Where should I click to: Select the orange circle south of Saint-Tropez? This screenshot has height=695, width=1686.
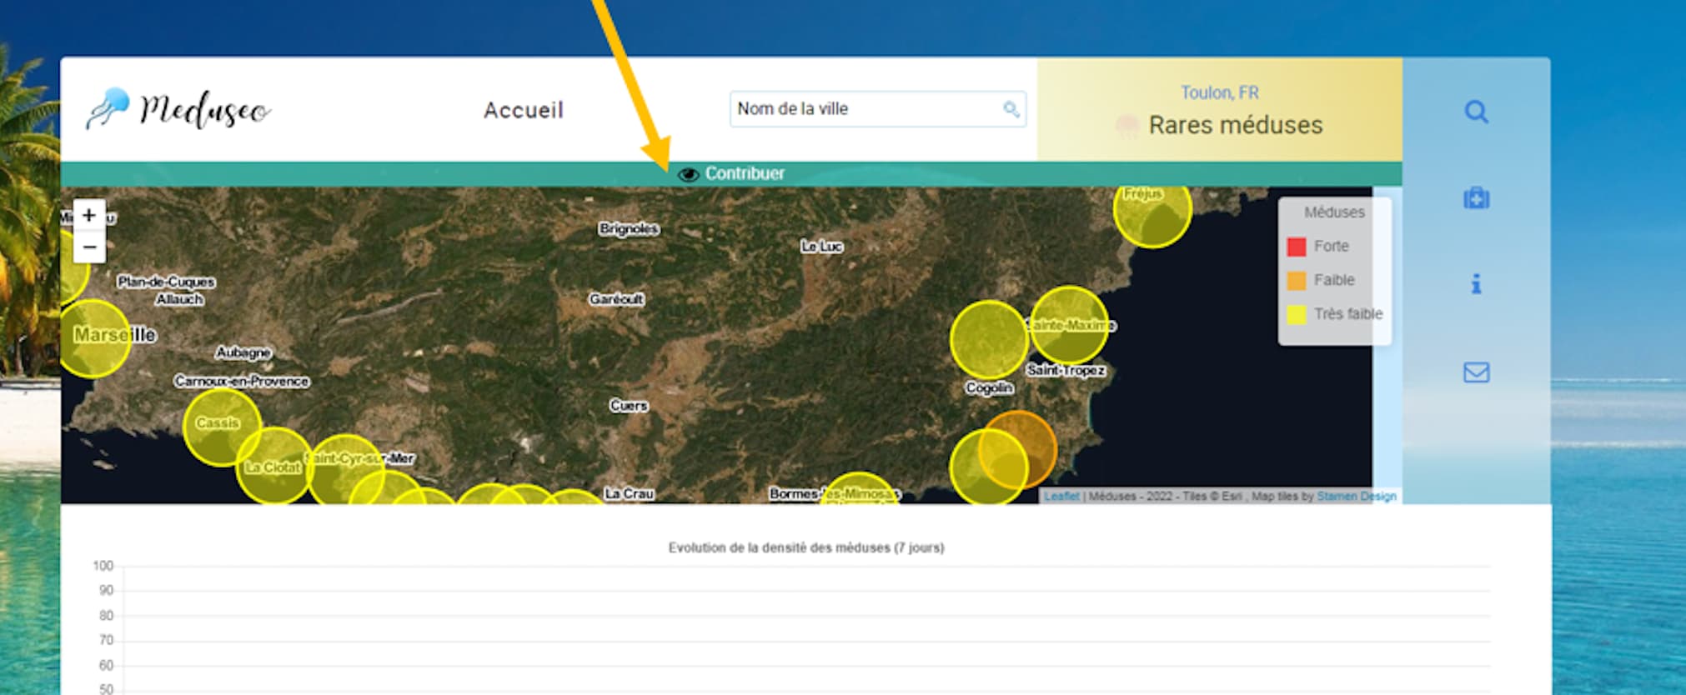1018,449
